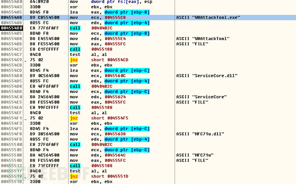Click operand 00455624 in mov edx row
This screenshot has width=296, height=184.
(115, 97)
